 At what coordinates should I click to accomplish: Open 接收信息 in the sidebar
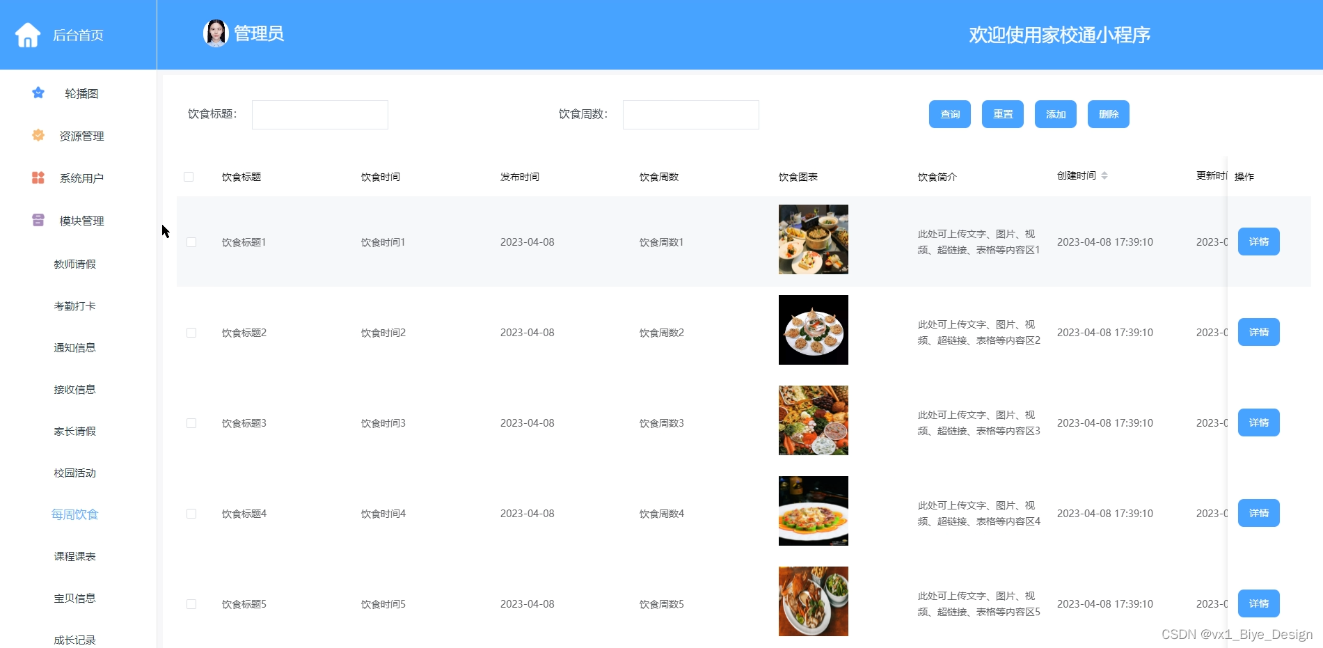[x=75, y=389]
